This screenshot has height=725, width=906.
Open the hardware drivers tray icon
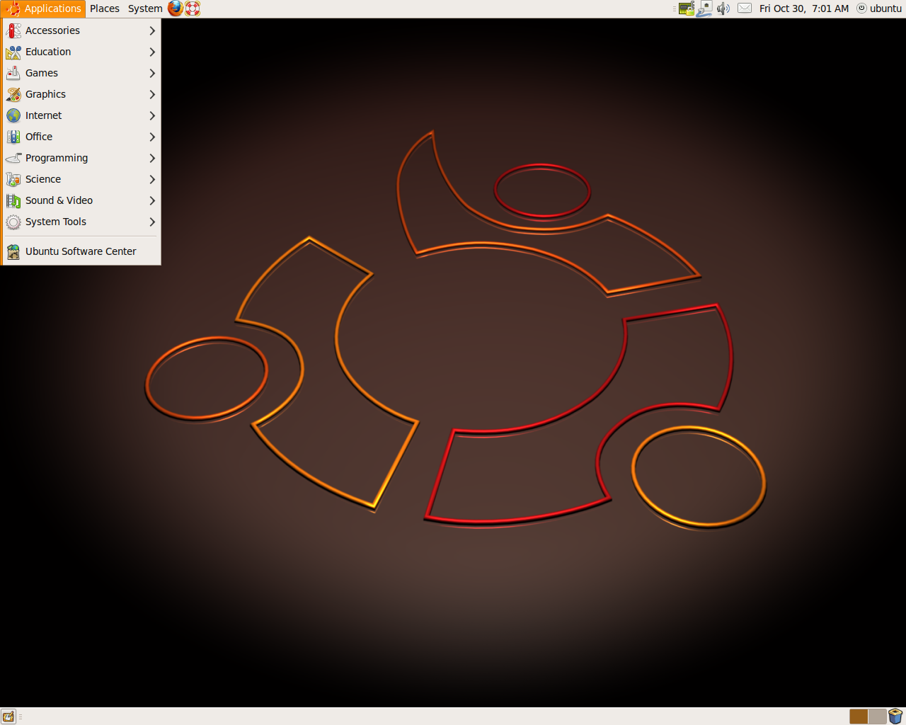tap(686, 8)
